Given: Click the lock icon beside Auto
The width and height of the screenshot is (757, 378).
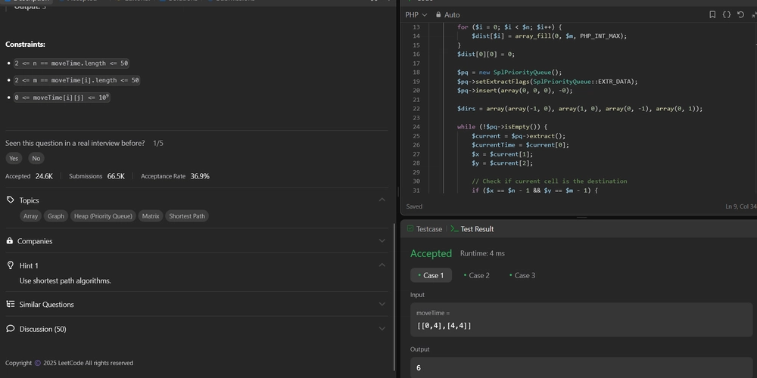Looking at the screenshot, I should 438,15.
